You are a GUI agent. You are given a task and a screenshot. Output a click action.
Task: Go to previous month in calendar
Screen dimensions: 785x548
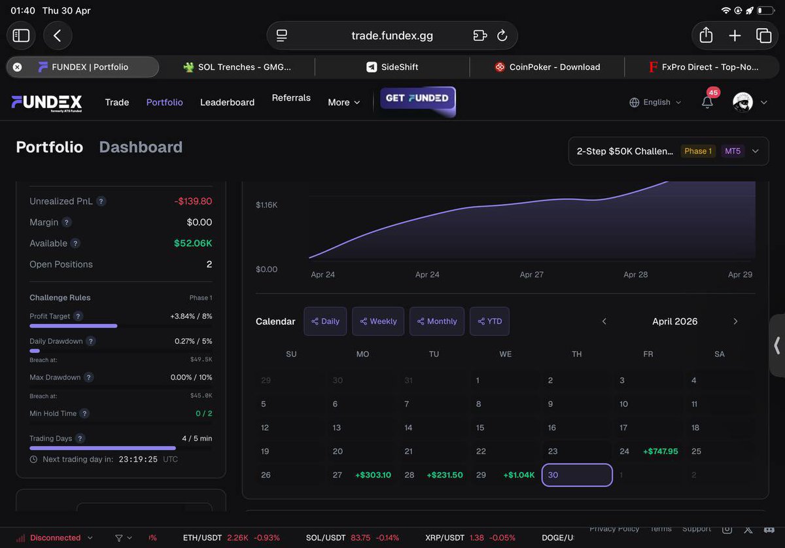(x=604, y=321)
